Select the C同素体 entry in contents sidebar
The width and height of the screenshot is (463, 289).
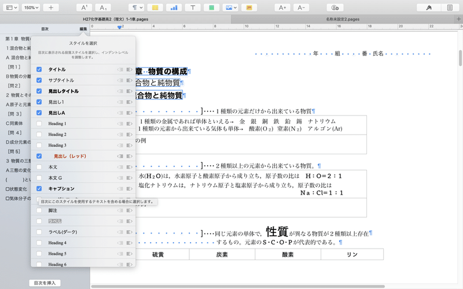(x=14, y=123)
